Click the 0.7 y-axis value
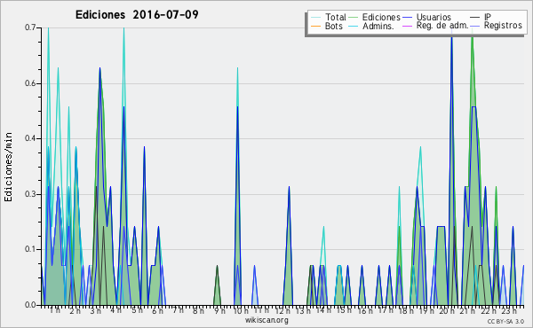Screen dimensions: 533x328 click(30, 27)
